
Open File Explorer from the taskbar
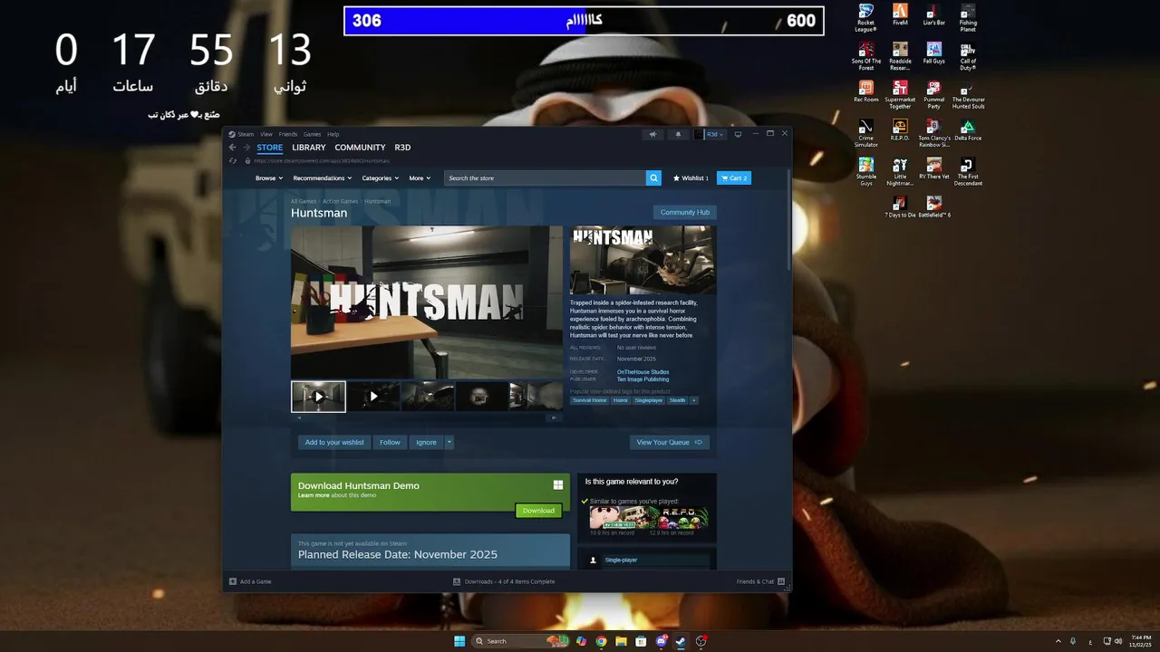click(621, 641)
